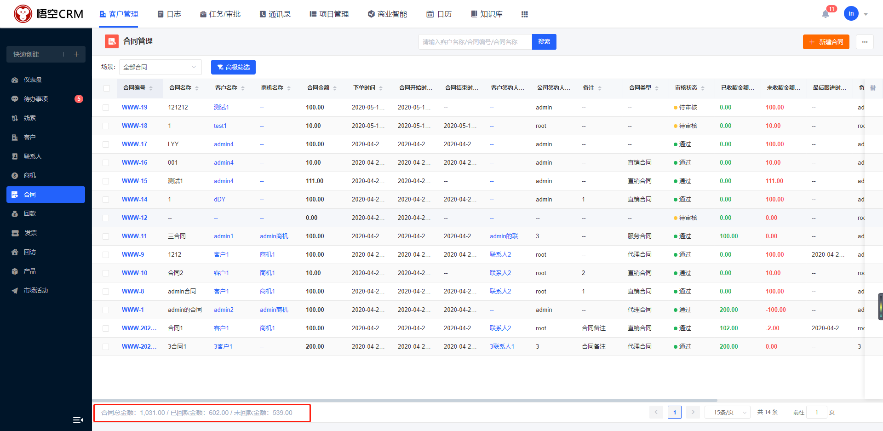Open the apps grid icon in top bar
This screenshot has width=883, height=431.
coord(524,14)
